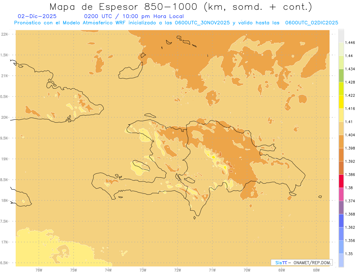
Task: Click the colorbar value '1.38'
Action: pyautogui.click(x=349, y=188)
